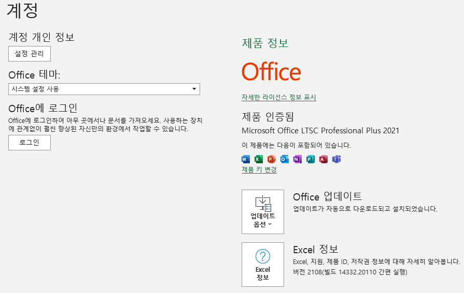Click the Office에 로그인 heading

43,108
